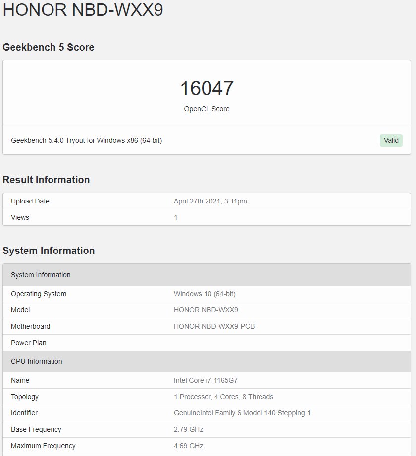The image size is (416, 456).
Task: Click the gray System Information table header
Action: pyautogui.click(x=207, y=275)
